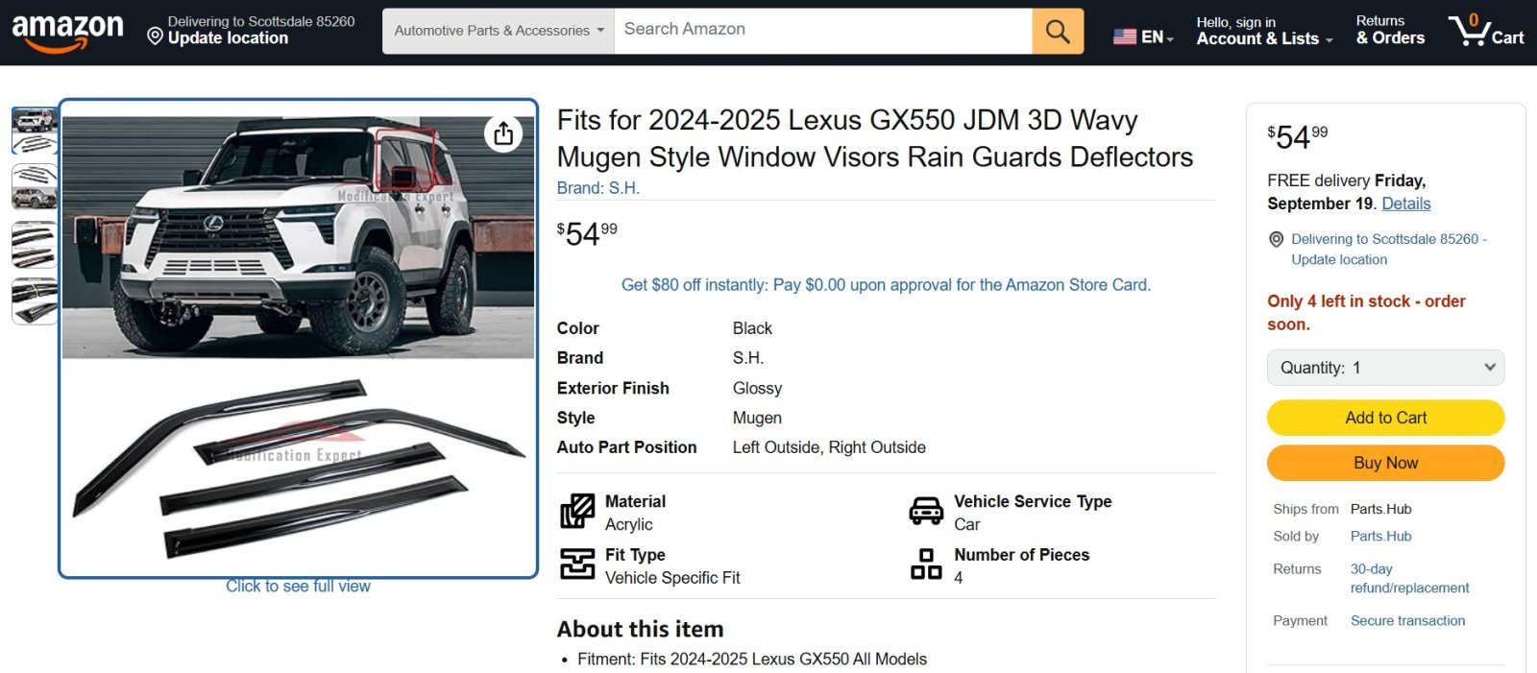The height and width of the screenshot is (673, 1537).
Task: Open the Amazon home page logo
Action: point(67,28)
